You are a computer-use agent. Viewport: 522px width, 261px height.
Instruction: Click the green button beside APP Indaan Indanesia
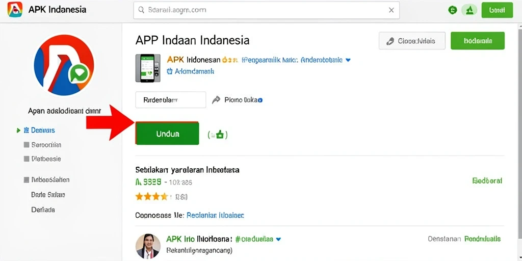[x=477, y=41]
